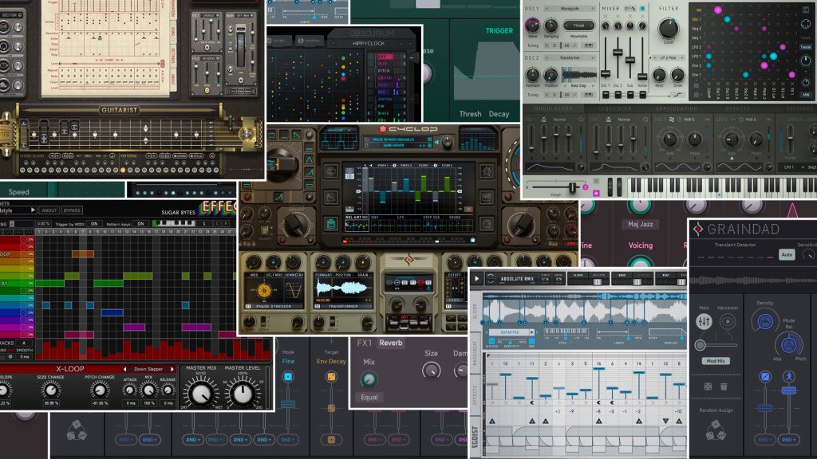
Task: Open the Reverb effect type dropdown
Action: (391, 343)
